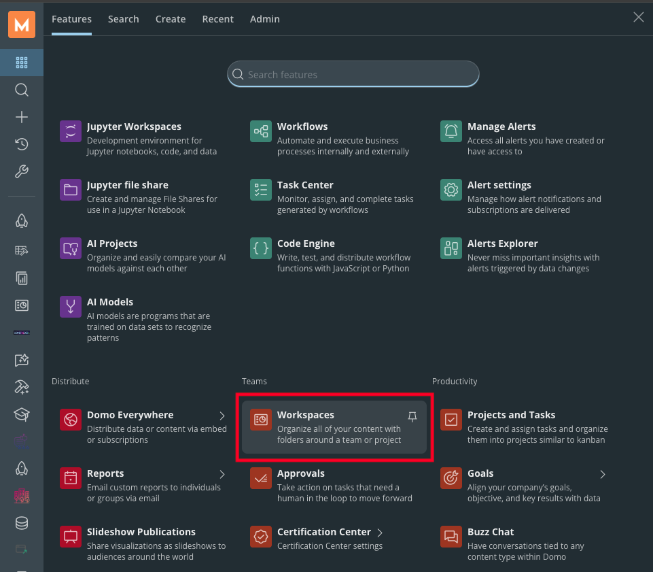The height and width of the screenshot is (572, 653).
Task: Click the Buzz Chat icon
Action: point(451,537)
